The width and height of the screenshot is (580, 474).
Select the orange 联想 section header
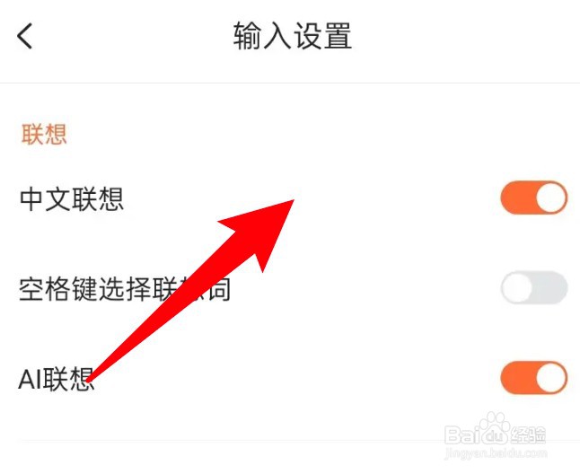pos(44,134)
